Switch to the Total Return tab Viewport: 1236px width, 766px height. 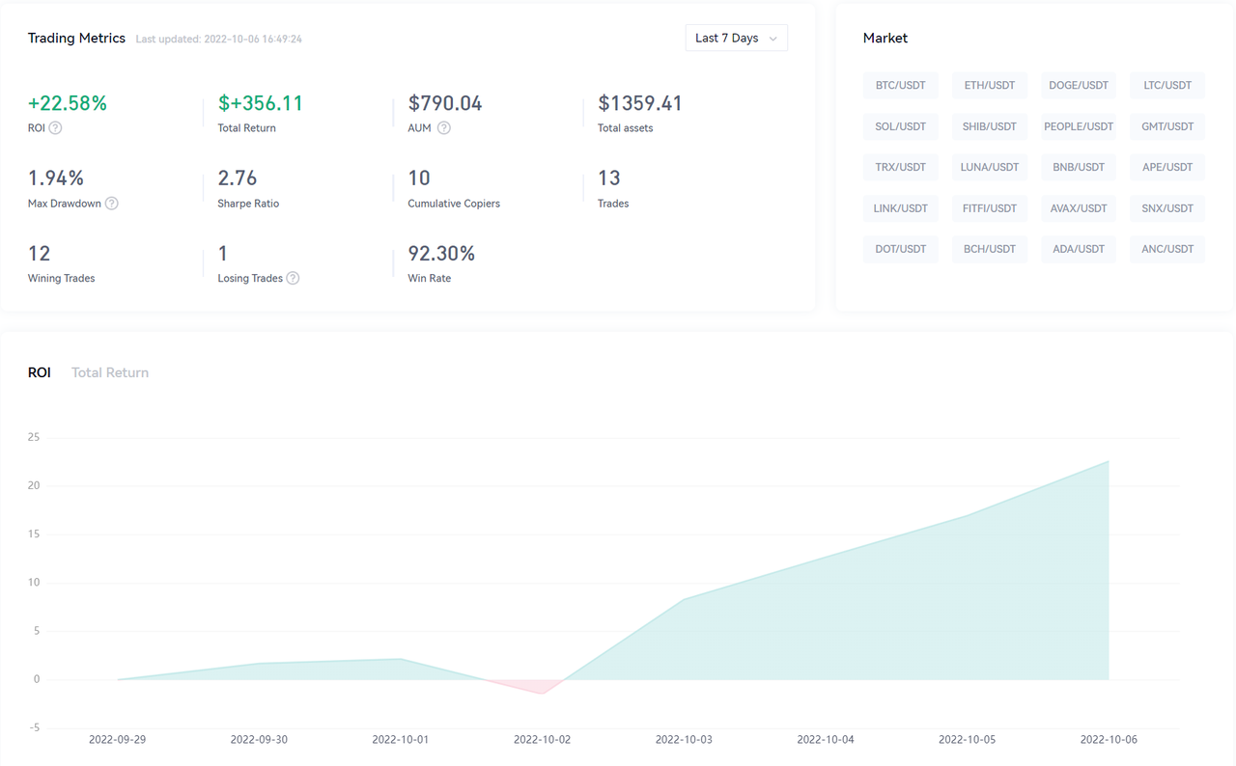point(110,372)
